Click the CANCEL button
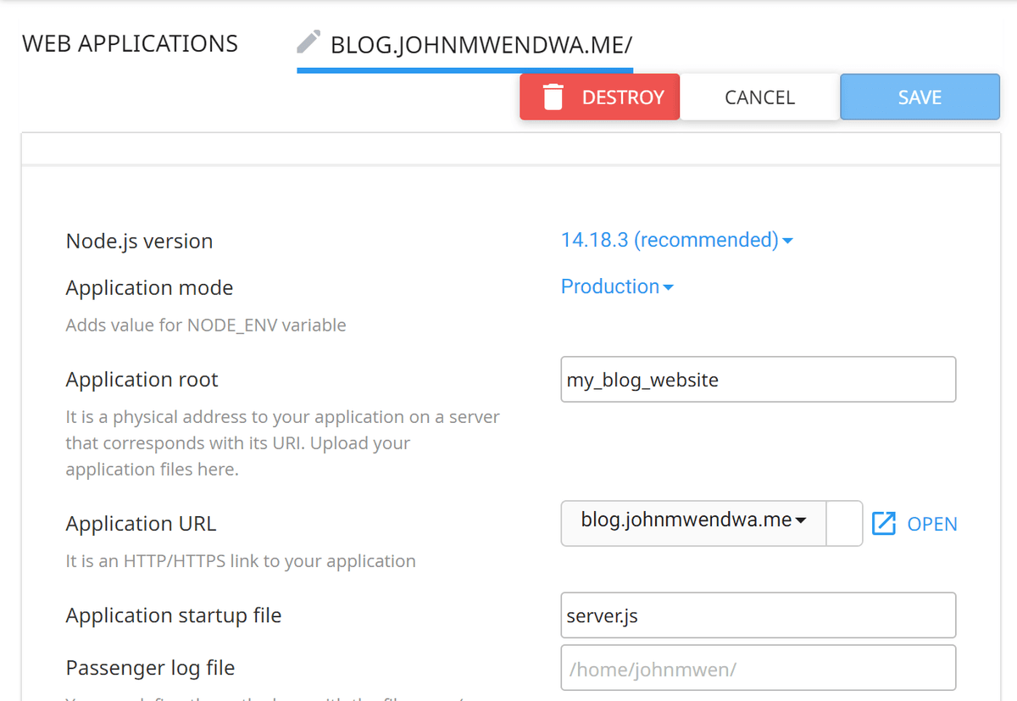 tap(759, 97)
